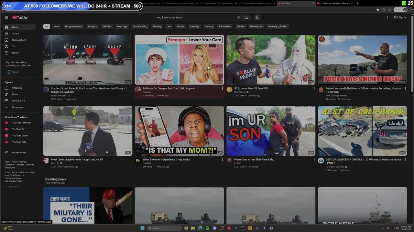The image size is (414, 232).
Task: Click 'Retired Veteran Pulled Over' video title
Action: click(364, 90)
